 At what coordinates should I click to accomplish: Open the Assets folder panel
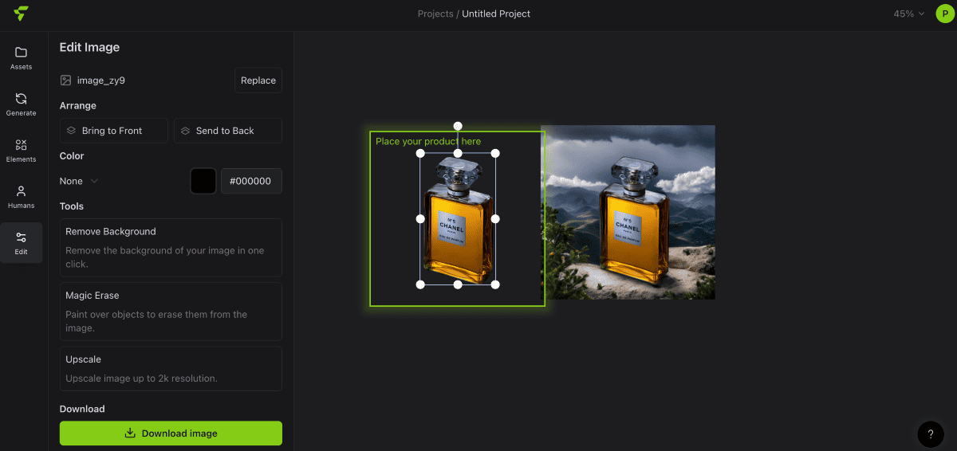(22, 58)
